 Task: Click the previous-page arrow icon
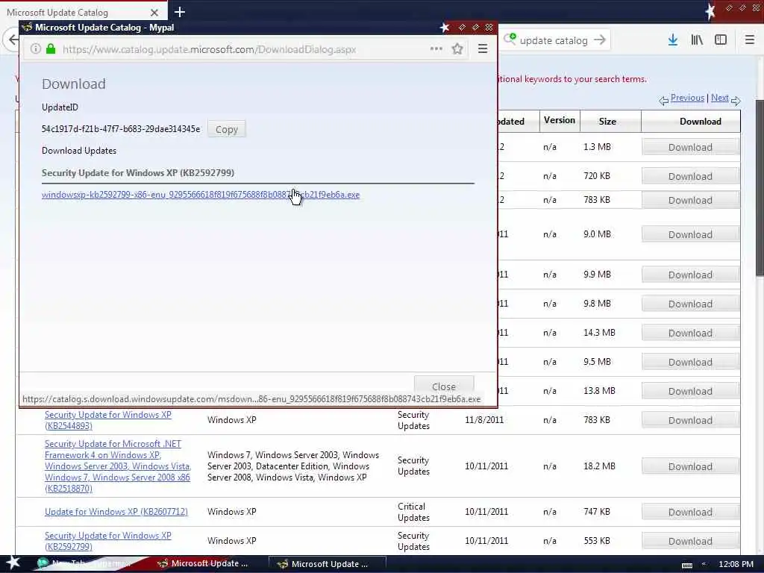663,101
